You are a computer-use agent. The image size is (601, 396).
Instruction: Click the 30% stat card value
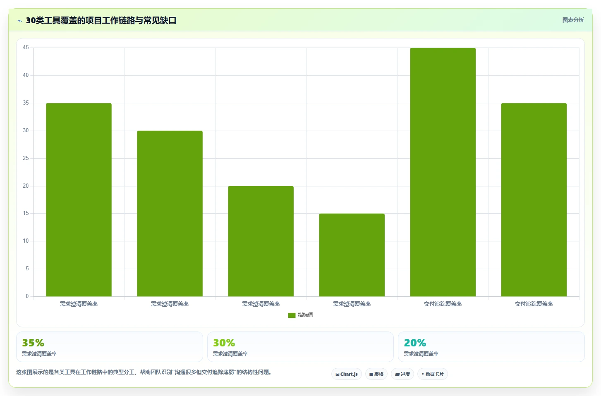[224, 343]
